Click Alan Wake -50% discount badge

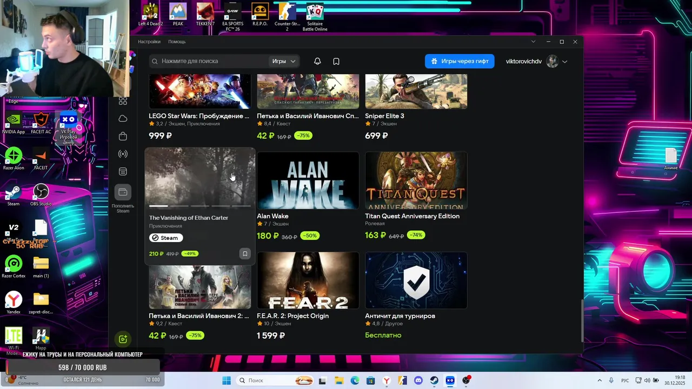[x=310, y=236]
